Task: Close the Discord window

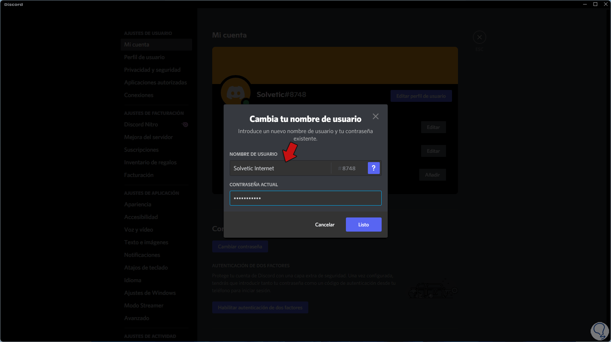Action: pos(606,4)
